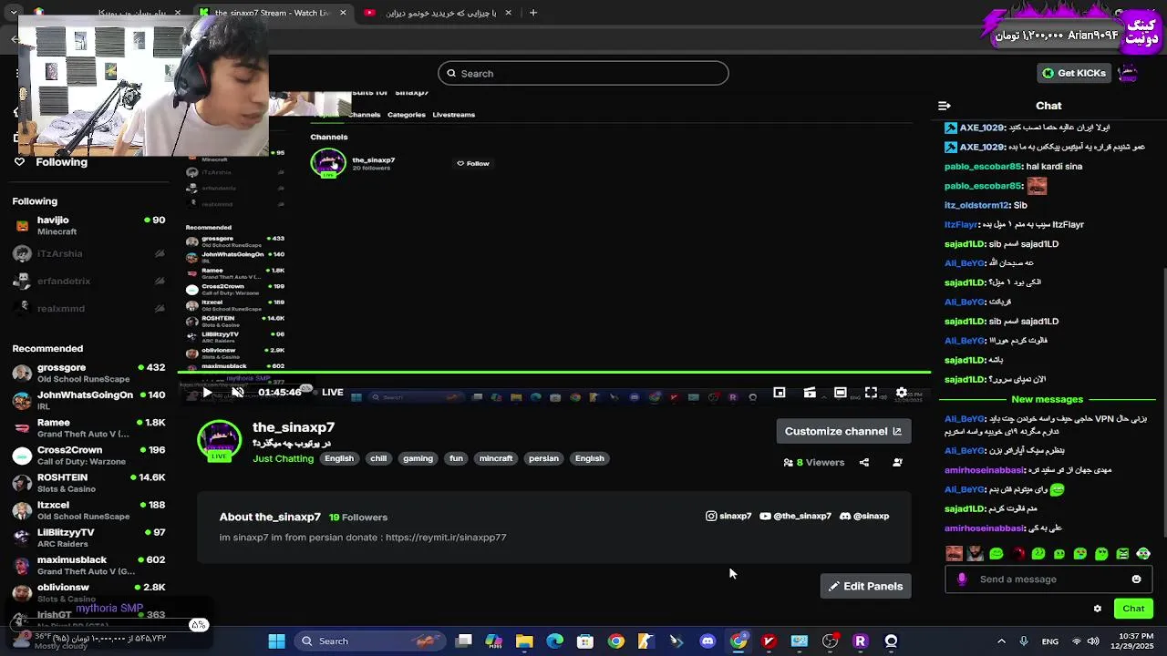The width and height of the screenshot is (1167, 656).
Task: Open ROSHTEIN recommended channel
Action: tap(88, 482)
